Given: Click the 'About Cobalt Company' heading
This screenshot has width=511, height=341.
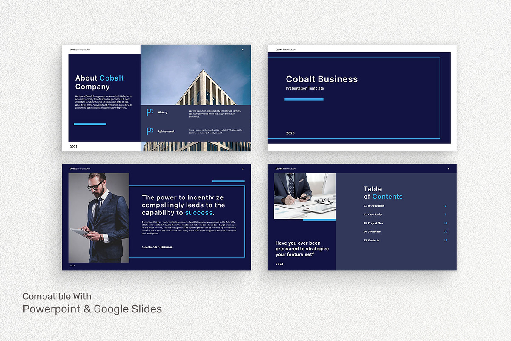Looking at the screenshot, I should pyautogui.click(x=100, y=82).
